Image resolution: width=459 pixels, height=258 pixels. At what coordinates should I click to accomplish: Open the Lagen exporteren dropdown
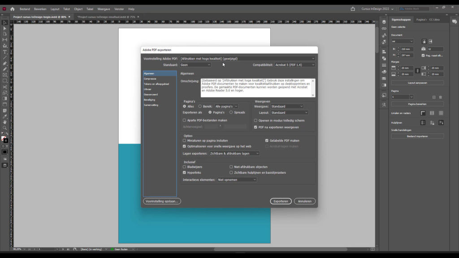[234, 154]
